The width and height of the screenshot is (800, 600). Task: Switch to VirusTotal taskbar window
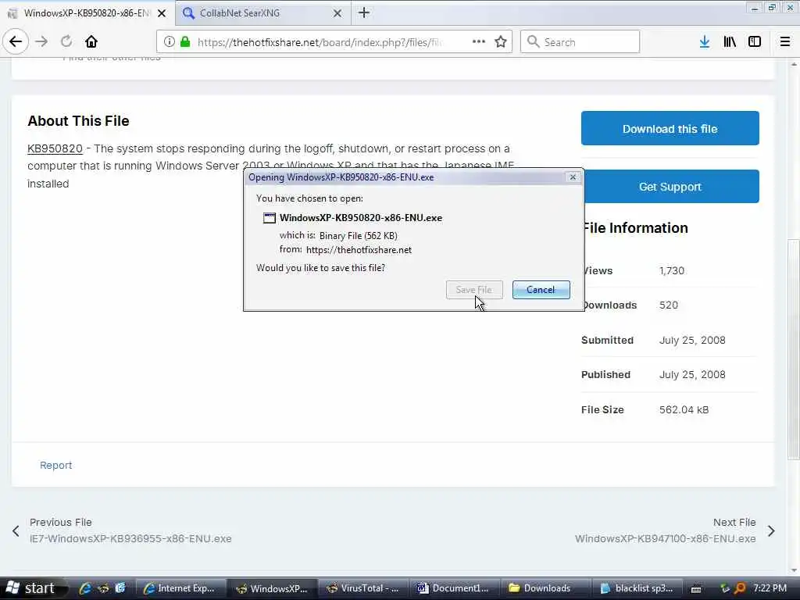click(x=363, y=588)
